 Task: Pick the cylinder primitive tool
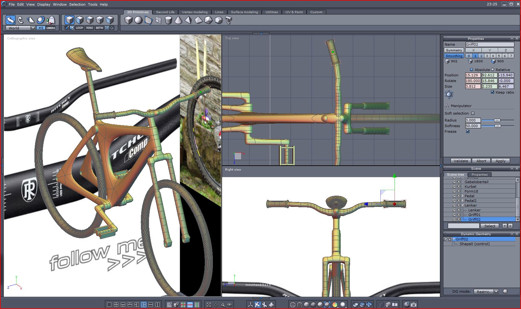(168, 20)
